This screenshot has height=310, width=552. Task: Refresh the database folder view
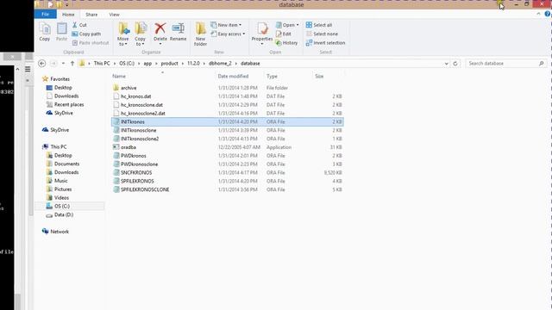[455, 64]
